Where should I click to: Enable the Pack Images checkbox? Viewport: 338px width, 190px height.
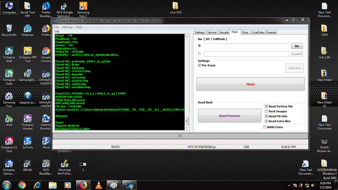point(266,111)
